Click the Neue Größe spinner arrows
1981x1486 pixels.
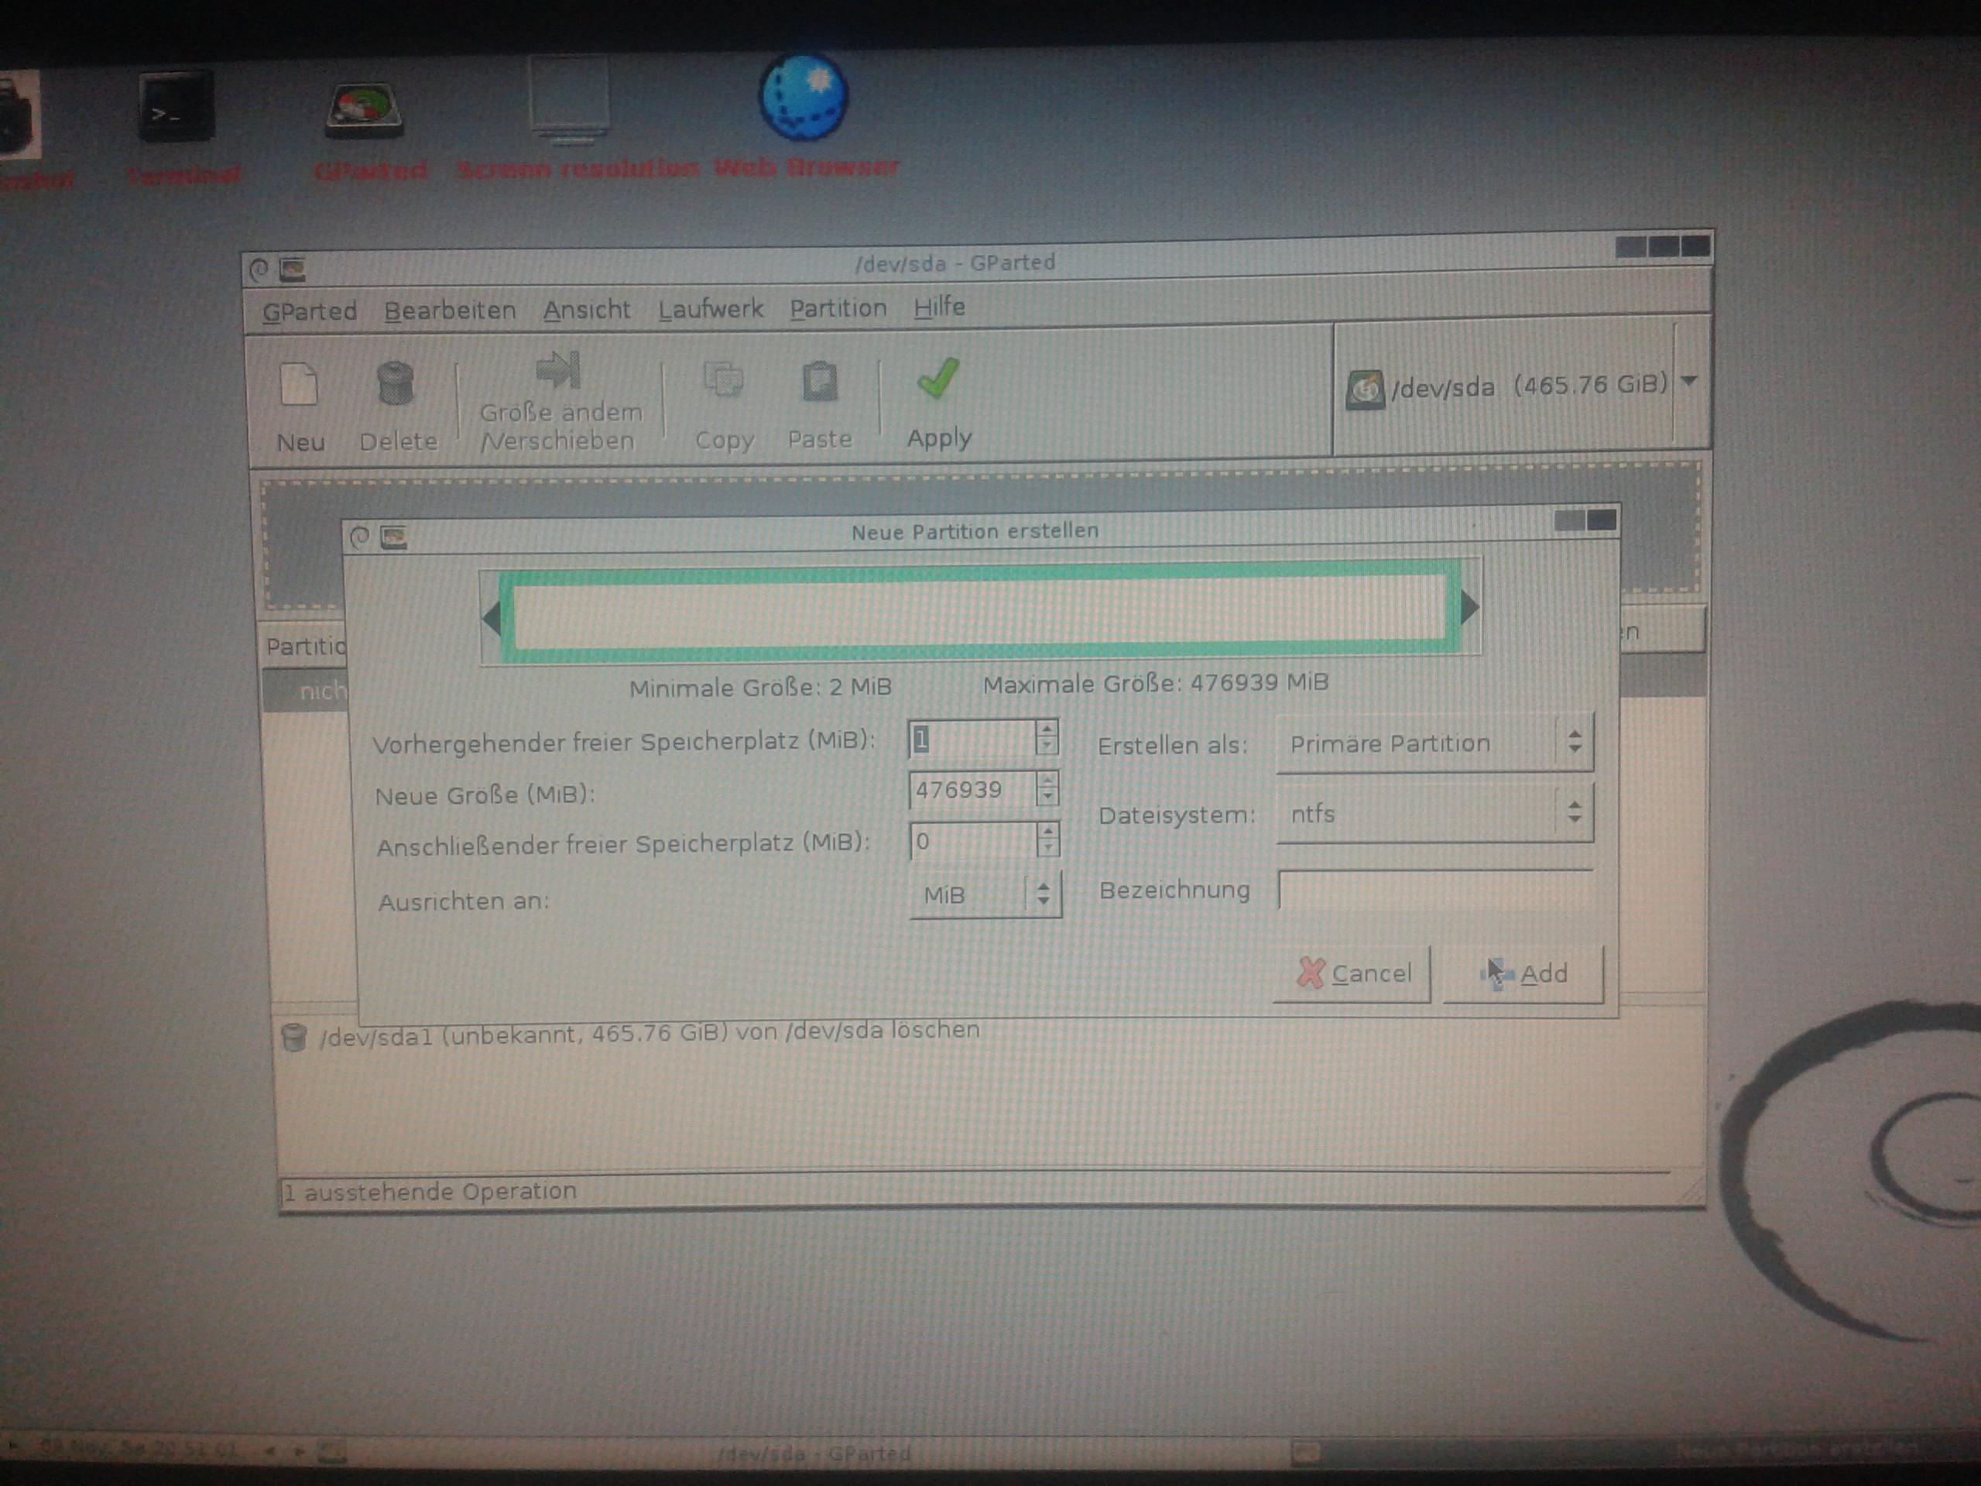1046,789
